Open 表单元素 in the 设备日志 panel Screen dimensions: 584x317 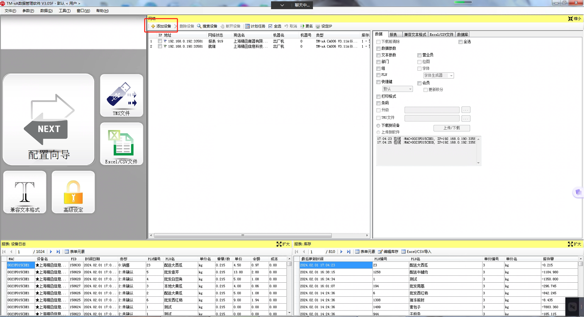(75, 252)
